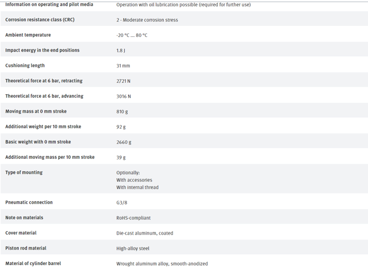Screen dimensions: 368x276
Task: Select the Additional weight per 10 mm stroke row
Action: [x=184, y=126]
